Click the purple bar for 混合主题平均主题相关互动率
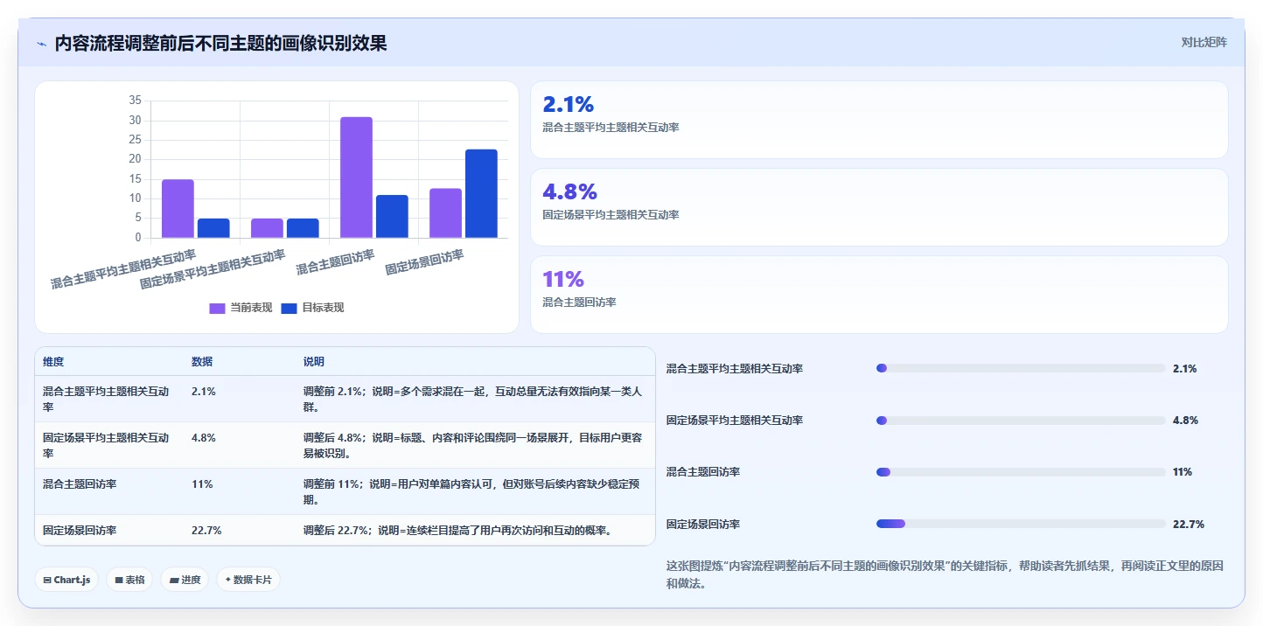The width and height of the screenshot is (1263, 626). point(178,209)
